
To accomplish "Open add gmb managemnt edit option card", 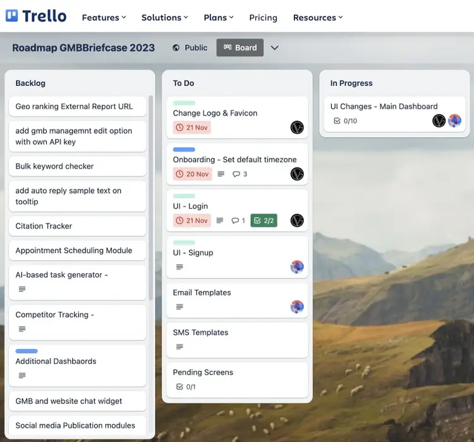I will [x=77, y=136].
